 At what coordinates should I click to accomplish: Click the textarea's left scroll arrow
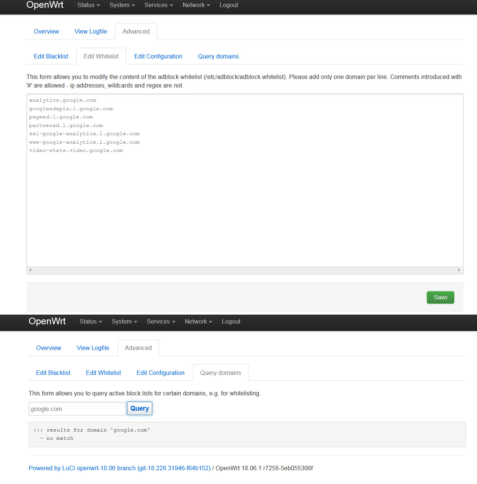[x=31, y=270]
